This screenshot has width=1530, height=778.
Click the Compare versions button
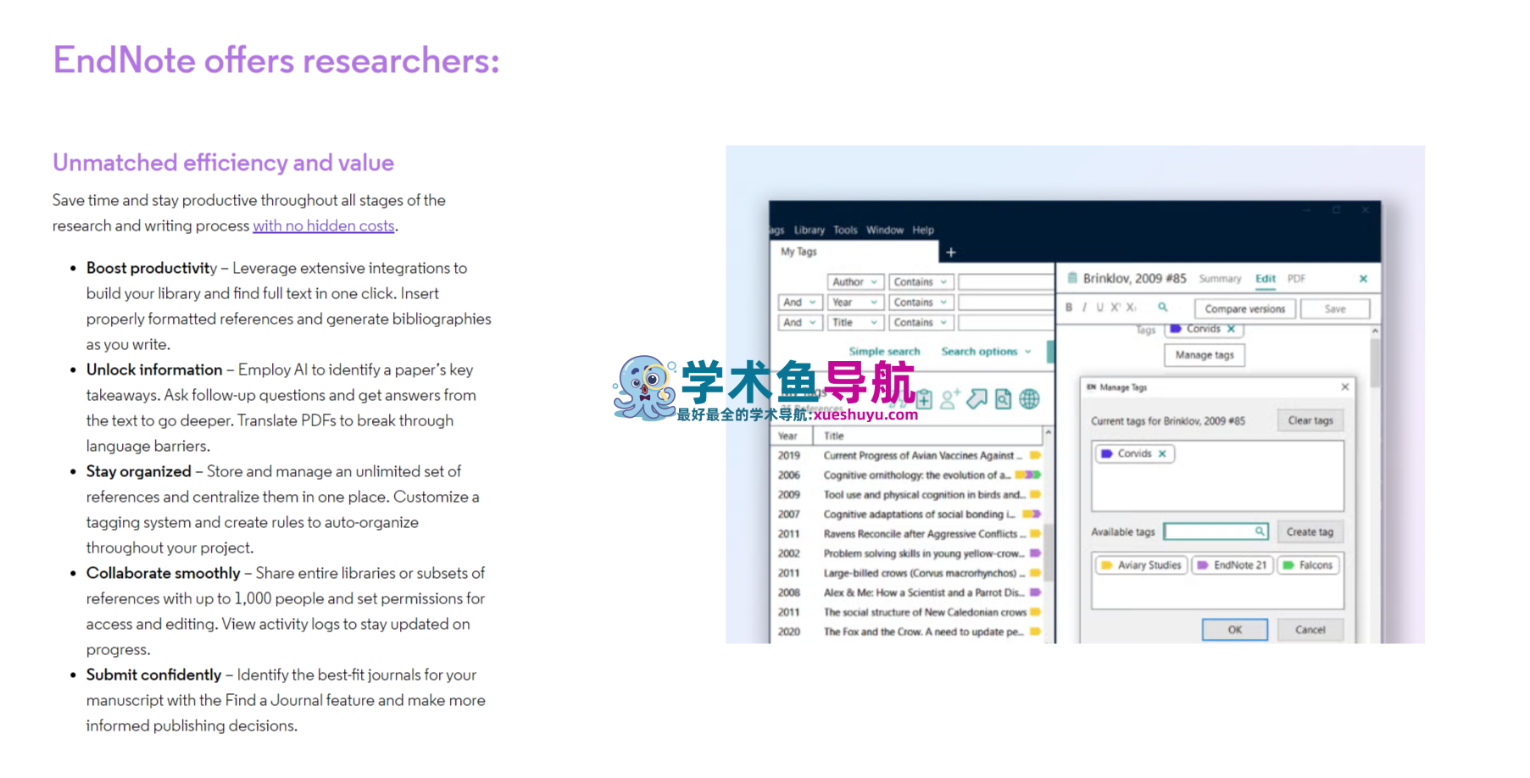1244,308
